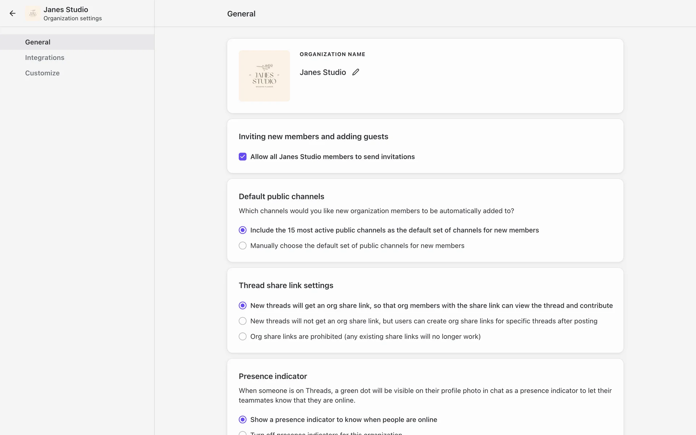Click the Default public channels heading
Viewport: 696px width, 435px height.
click(x=281, y=196)
